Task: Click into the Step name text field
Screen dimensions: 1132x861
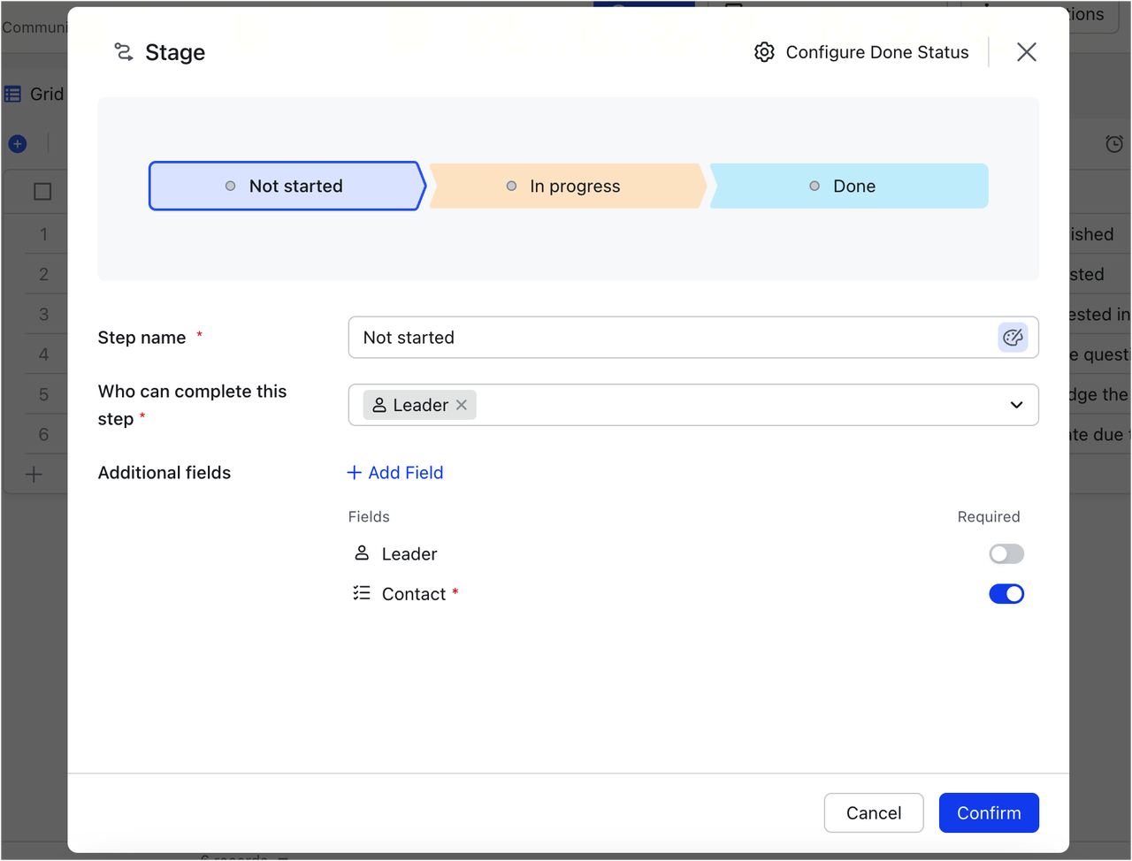Action: click(x=672, y=338)
